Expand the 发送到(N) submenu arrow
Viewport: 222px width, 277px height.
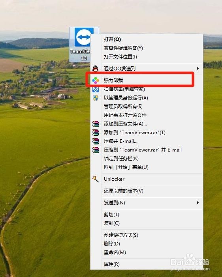coord(198,203)
